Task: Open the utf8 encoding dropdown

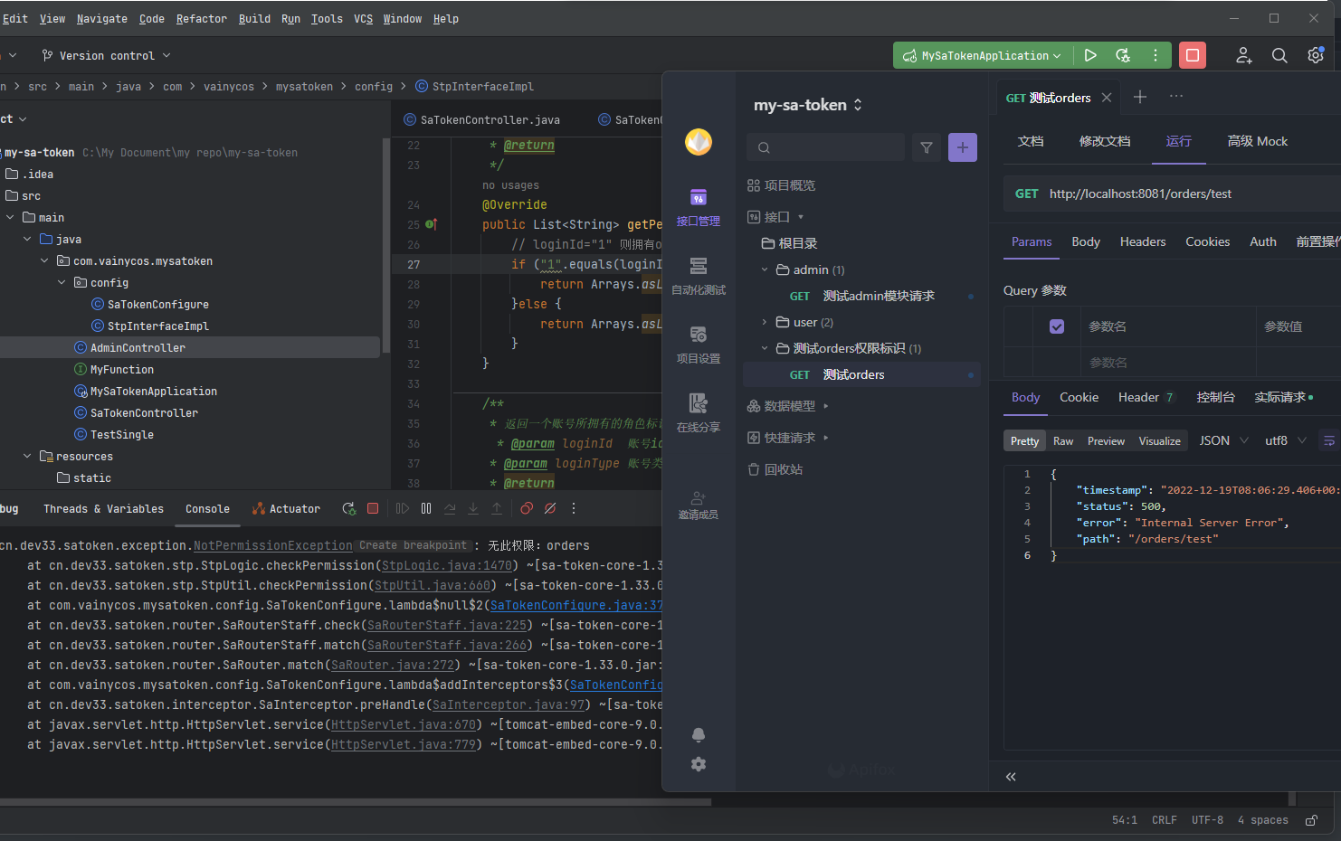Action: [x=1286, y=440]
